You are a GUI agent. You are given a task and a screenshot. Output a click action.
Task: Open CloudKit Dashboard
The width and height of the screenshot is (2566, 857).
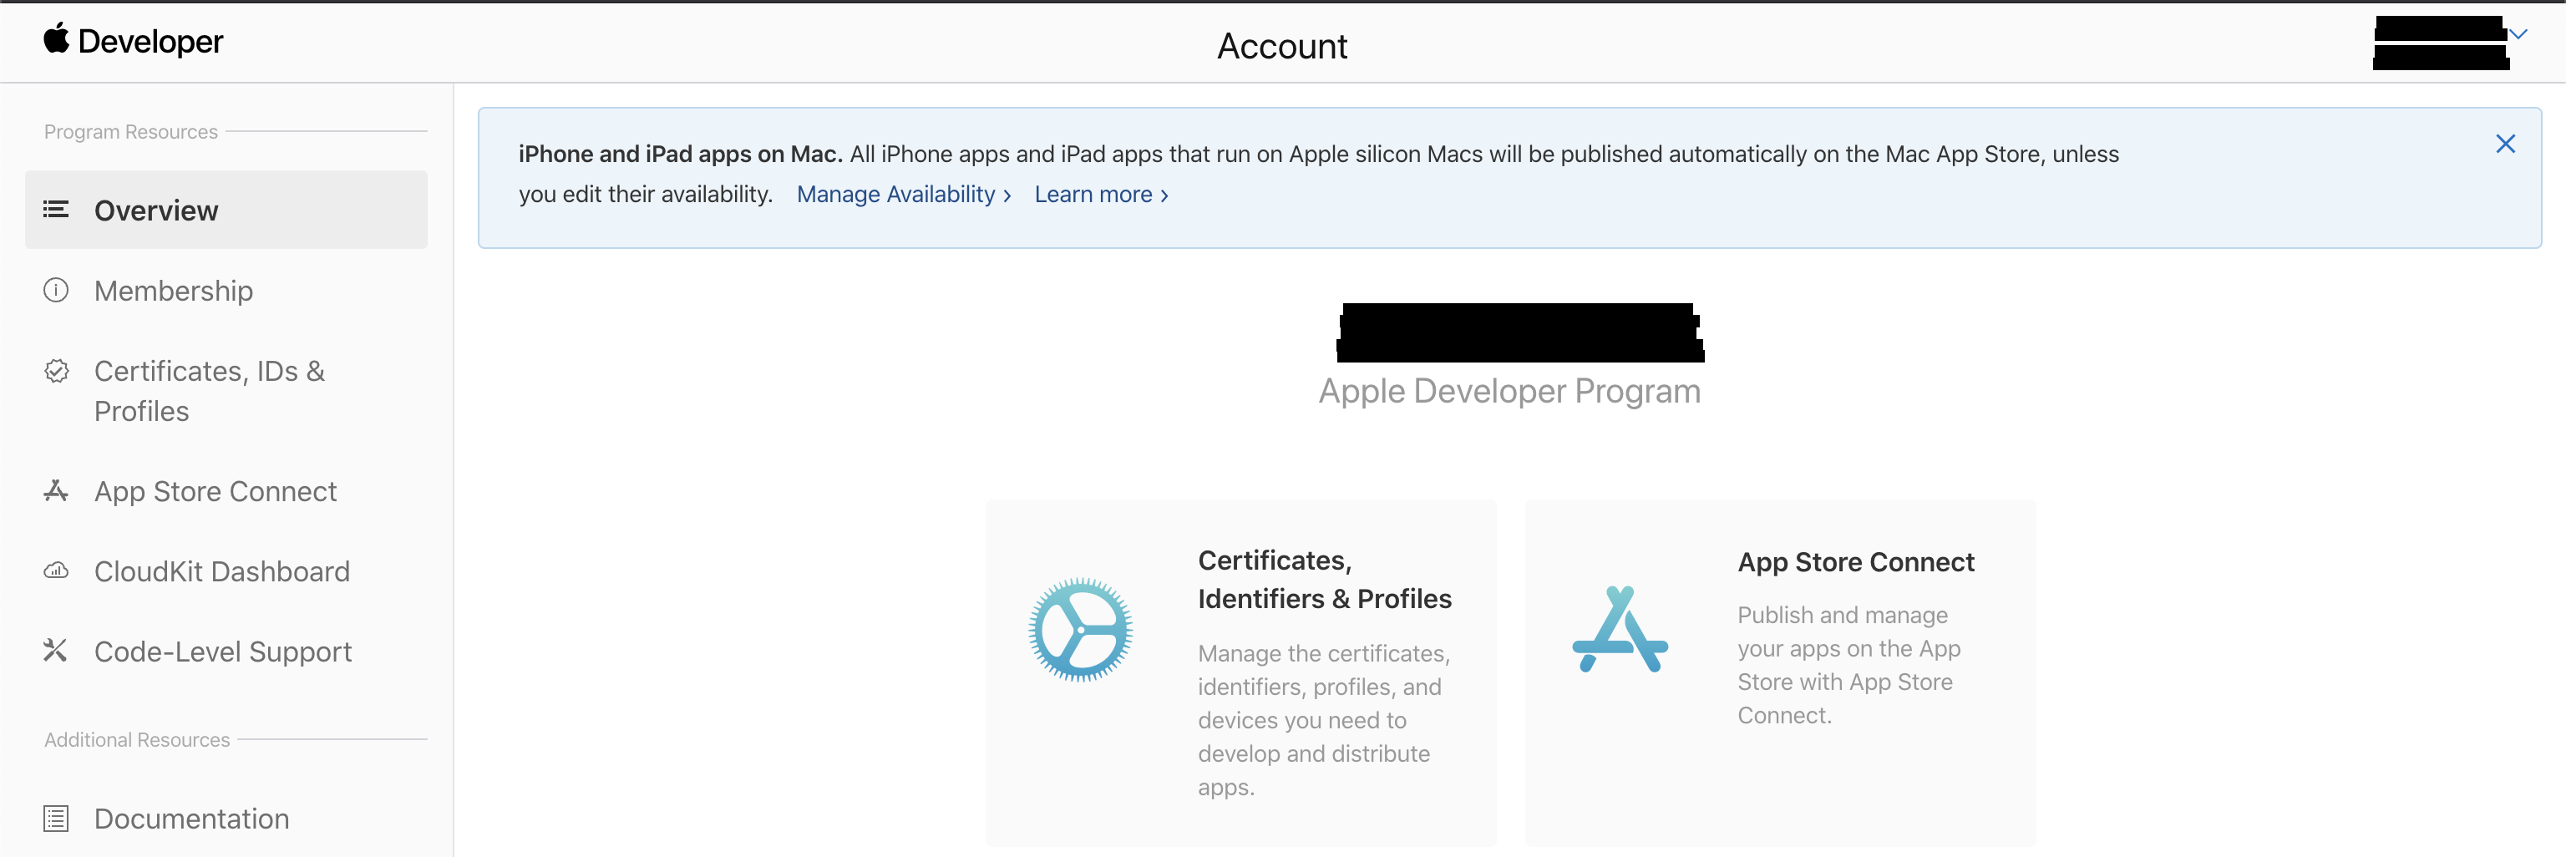pyautogui.click(x=221, y=571)
